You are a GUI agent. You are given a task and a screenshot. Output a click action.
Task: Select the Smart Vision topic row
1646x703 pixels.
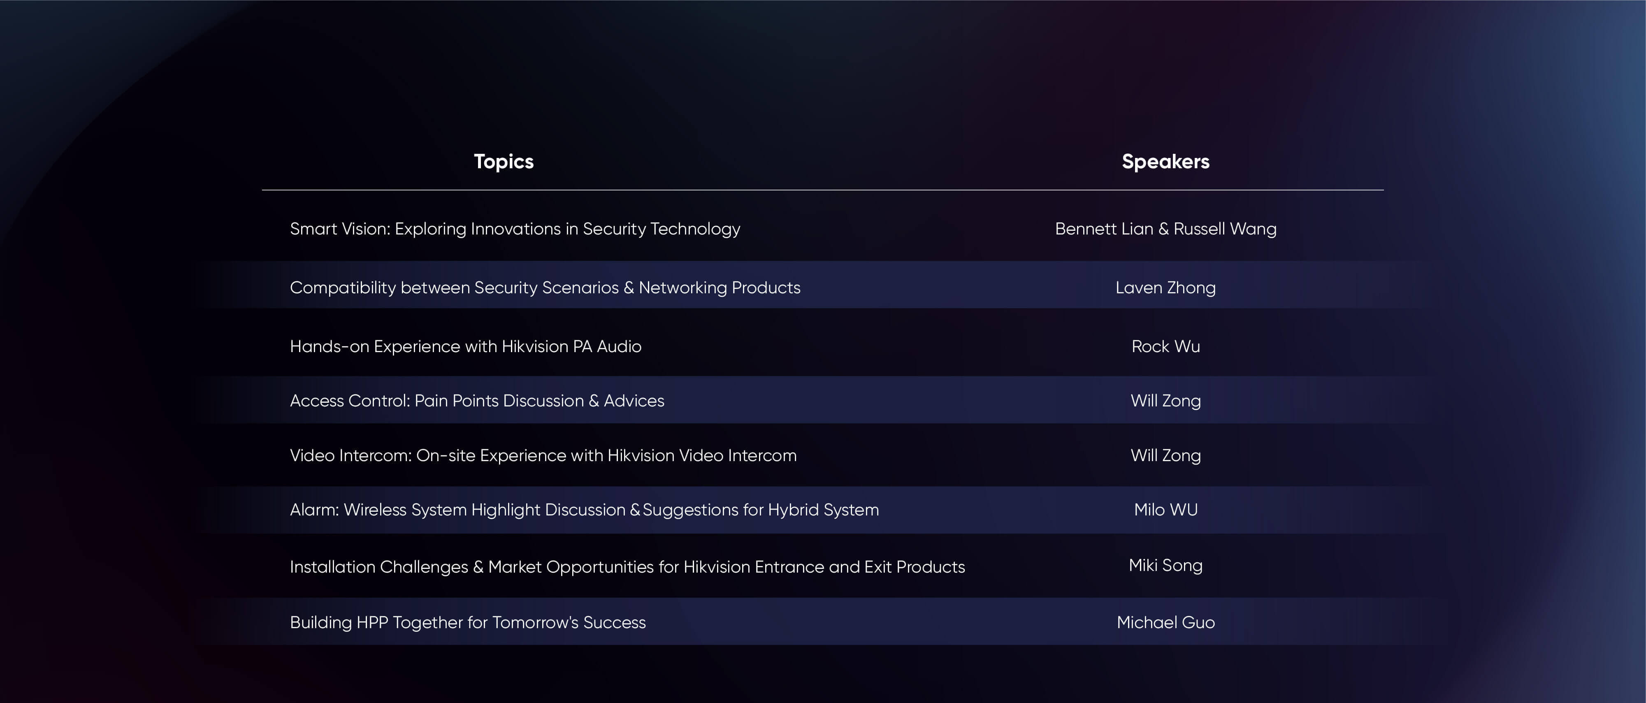coord(514,229)
